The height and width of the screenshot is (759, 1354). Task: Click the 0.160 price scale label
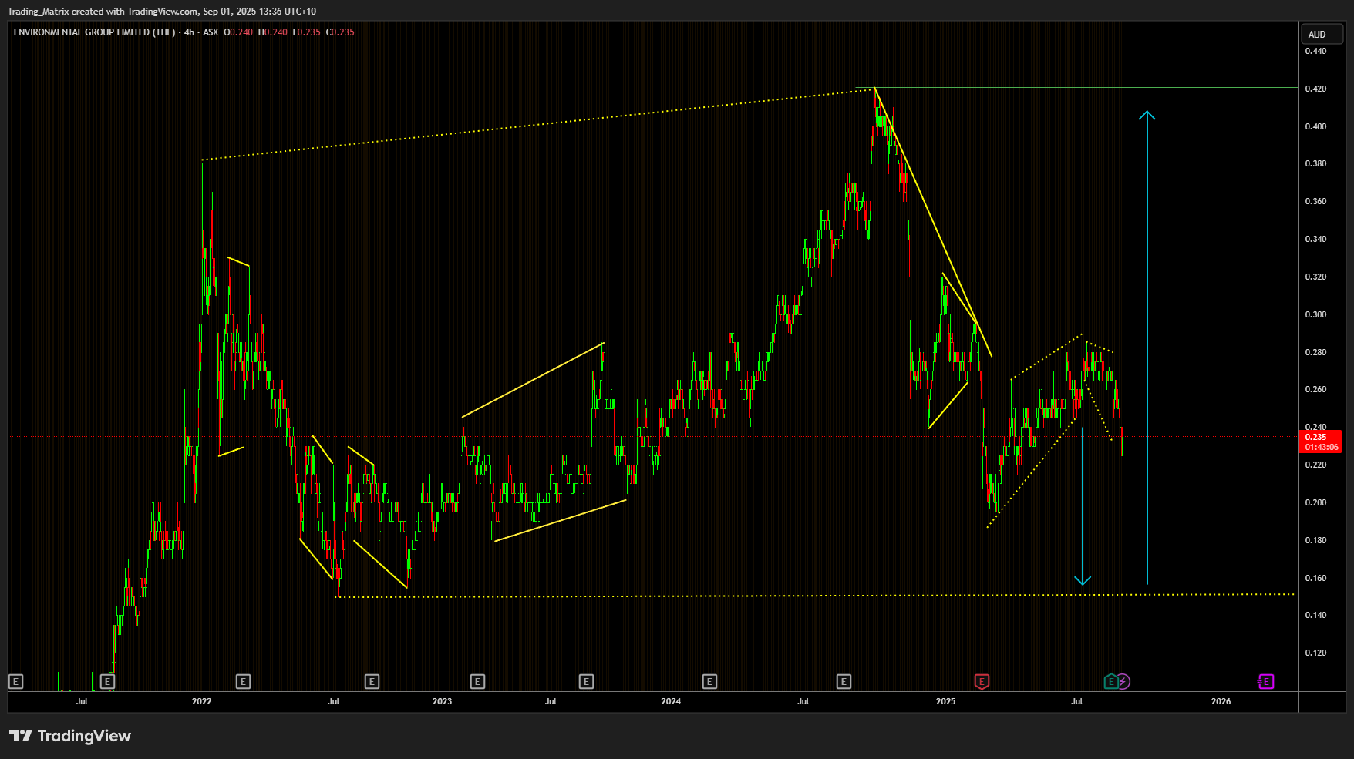tap(1315, 578)
